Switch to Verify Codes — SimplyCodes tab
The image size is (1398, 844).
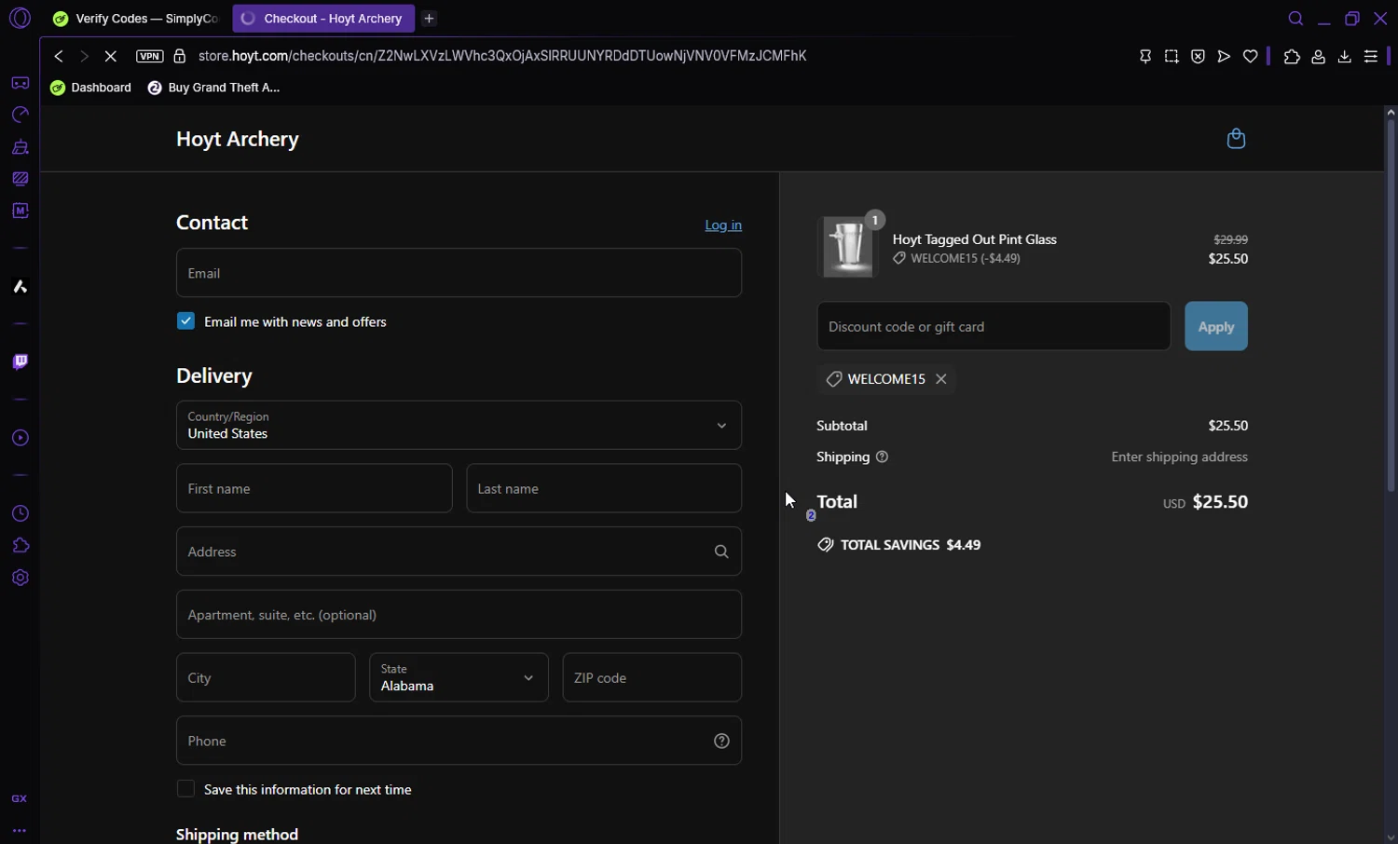(x=136, y=19)
